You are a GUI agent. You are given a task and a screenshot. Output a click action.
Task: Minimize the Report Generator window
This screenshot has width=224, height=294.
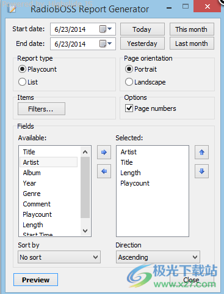click(x=169, y=8)
